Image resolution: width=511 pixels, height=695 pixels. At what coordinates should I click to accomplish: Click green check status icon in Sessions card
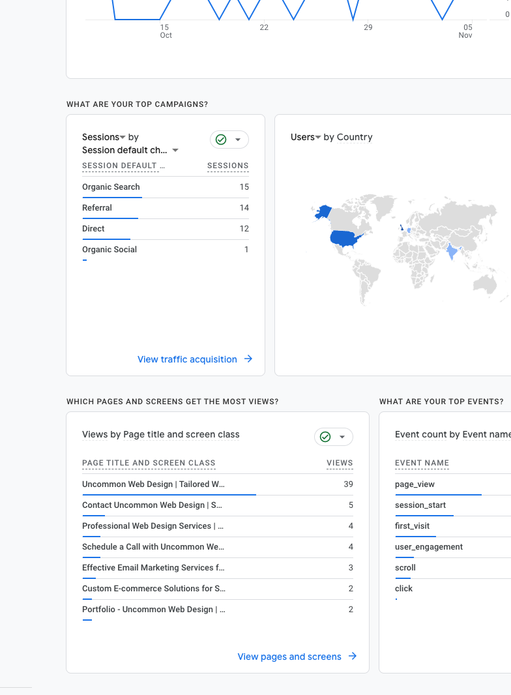(x=221, y=140)
